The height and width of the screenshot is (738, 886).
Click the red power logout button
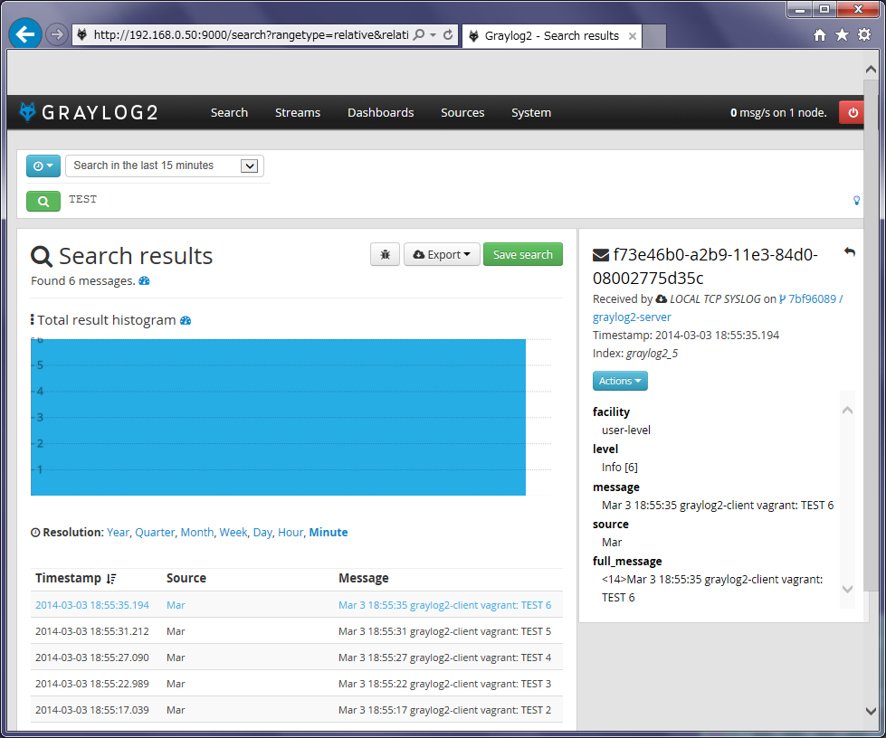pos(853,112)
